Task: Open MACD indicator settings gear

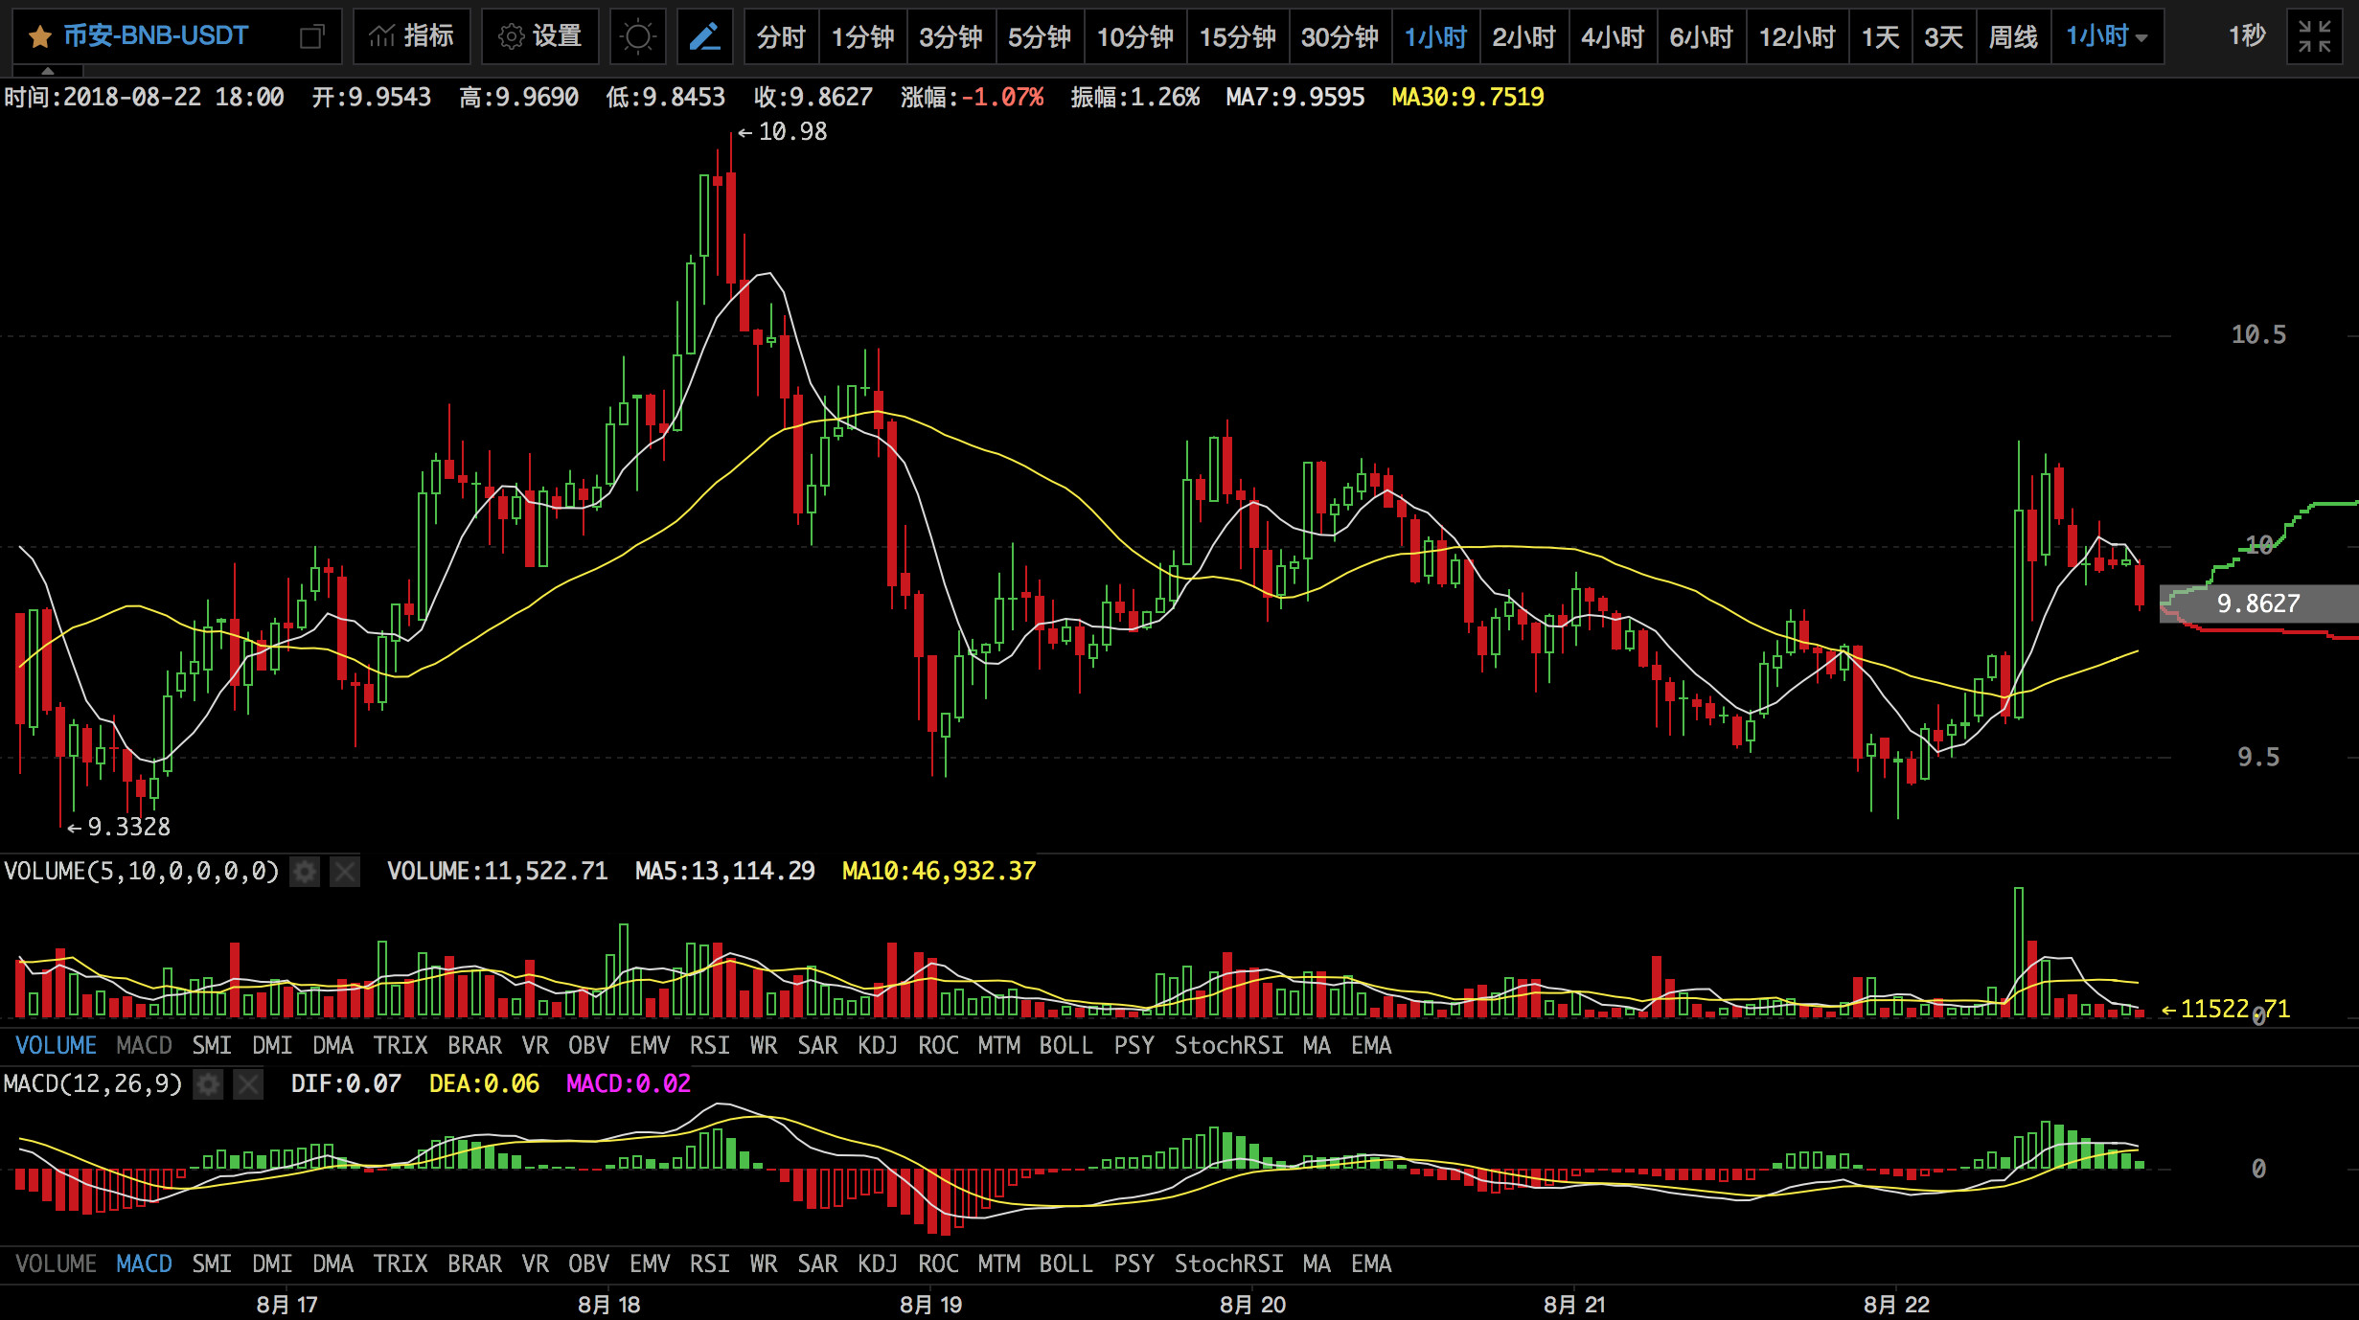Action: click(x=208, y=1084)
